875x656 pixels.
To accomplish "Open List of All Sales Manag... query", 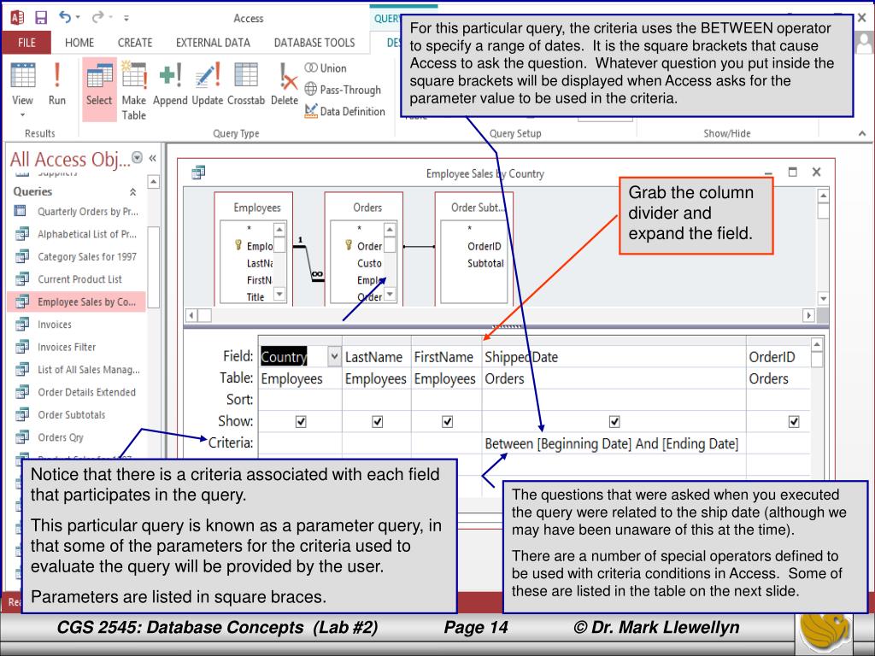I will click(x=76, y=370).
